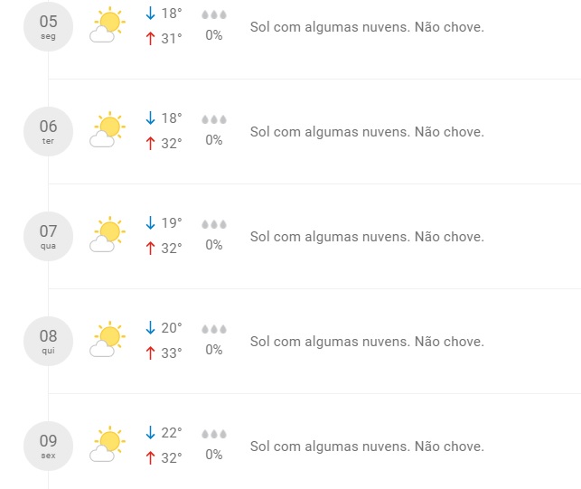Select the 07 qua date circle

click(48, 236)
